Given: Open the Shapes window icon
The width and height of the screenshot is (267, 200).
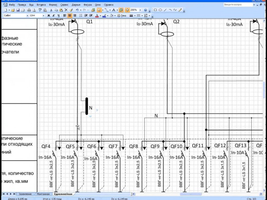Looking at the screenshot, I should point(93,10).
